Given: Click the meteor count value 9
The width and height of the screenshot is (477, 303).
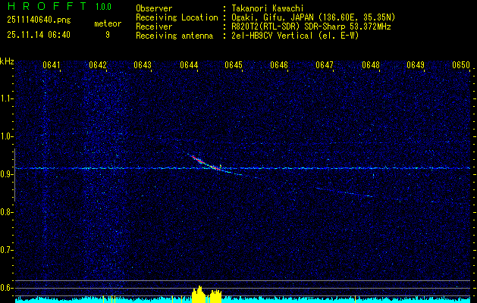Looking at the screenshot, I should (x=107, y=34).
